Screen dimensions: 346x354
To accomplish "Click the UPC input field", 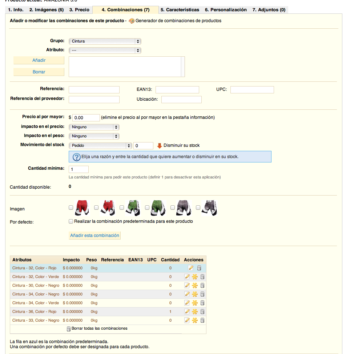I will (x=252, y=90).
